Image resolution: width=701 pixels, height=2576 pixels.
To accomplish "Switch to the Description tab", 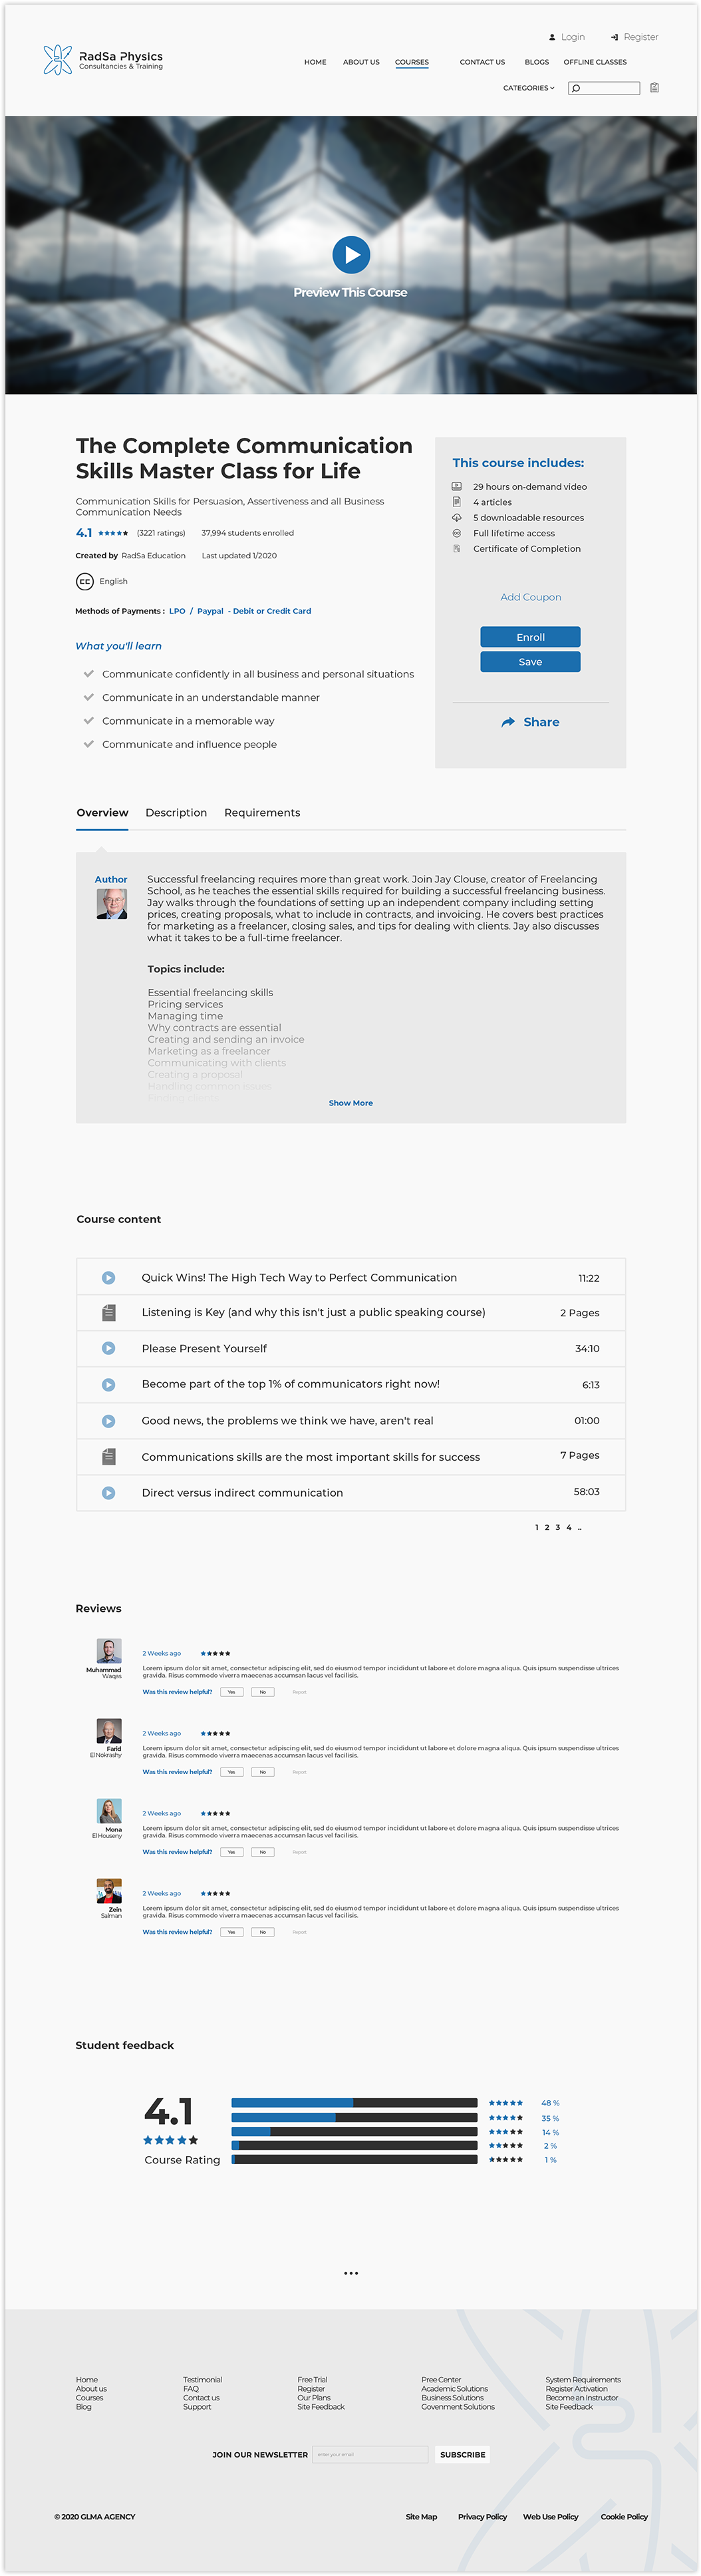I will tap(176, 813).
